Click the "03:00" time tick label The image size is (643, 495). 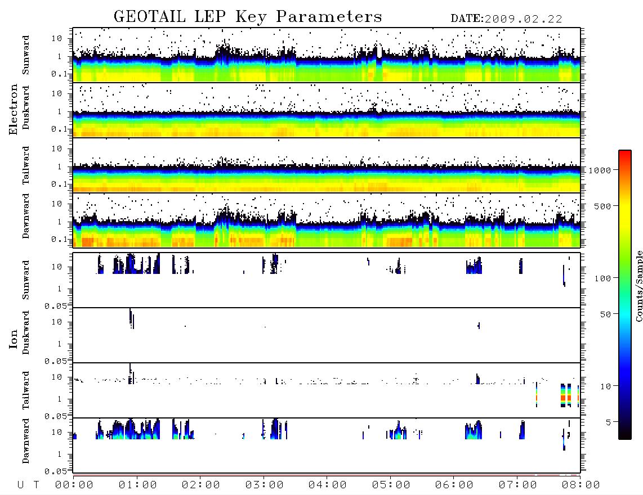(x=264, y=485)
